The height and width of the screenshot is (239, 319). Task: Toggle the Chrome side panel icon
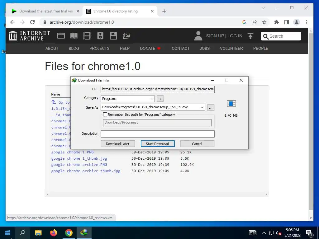click(287, 22)
